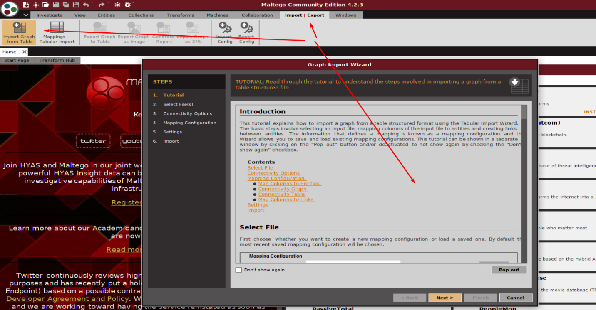Expand the chevron below the Maltego logo

point(26,15)
